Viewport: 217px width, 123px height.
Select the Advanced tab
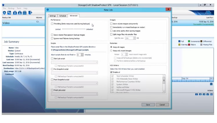click(x=73, y=16)
